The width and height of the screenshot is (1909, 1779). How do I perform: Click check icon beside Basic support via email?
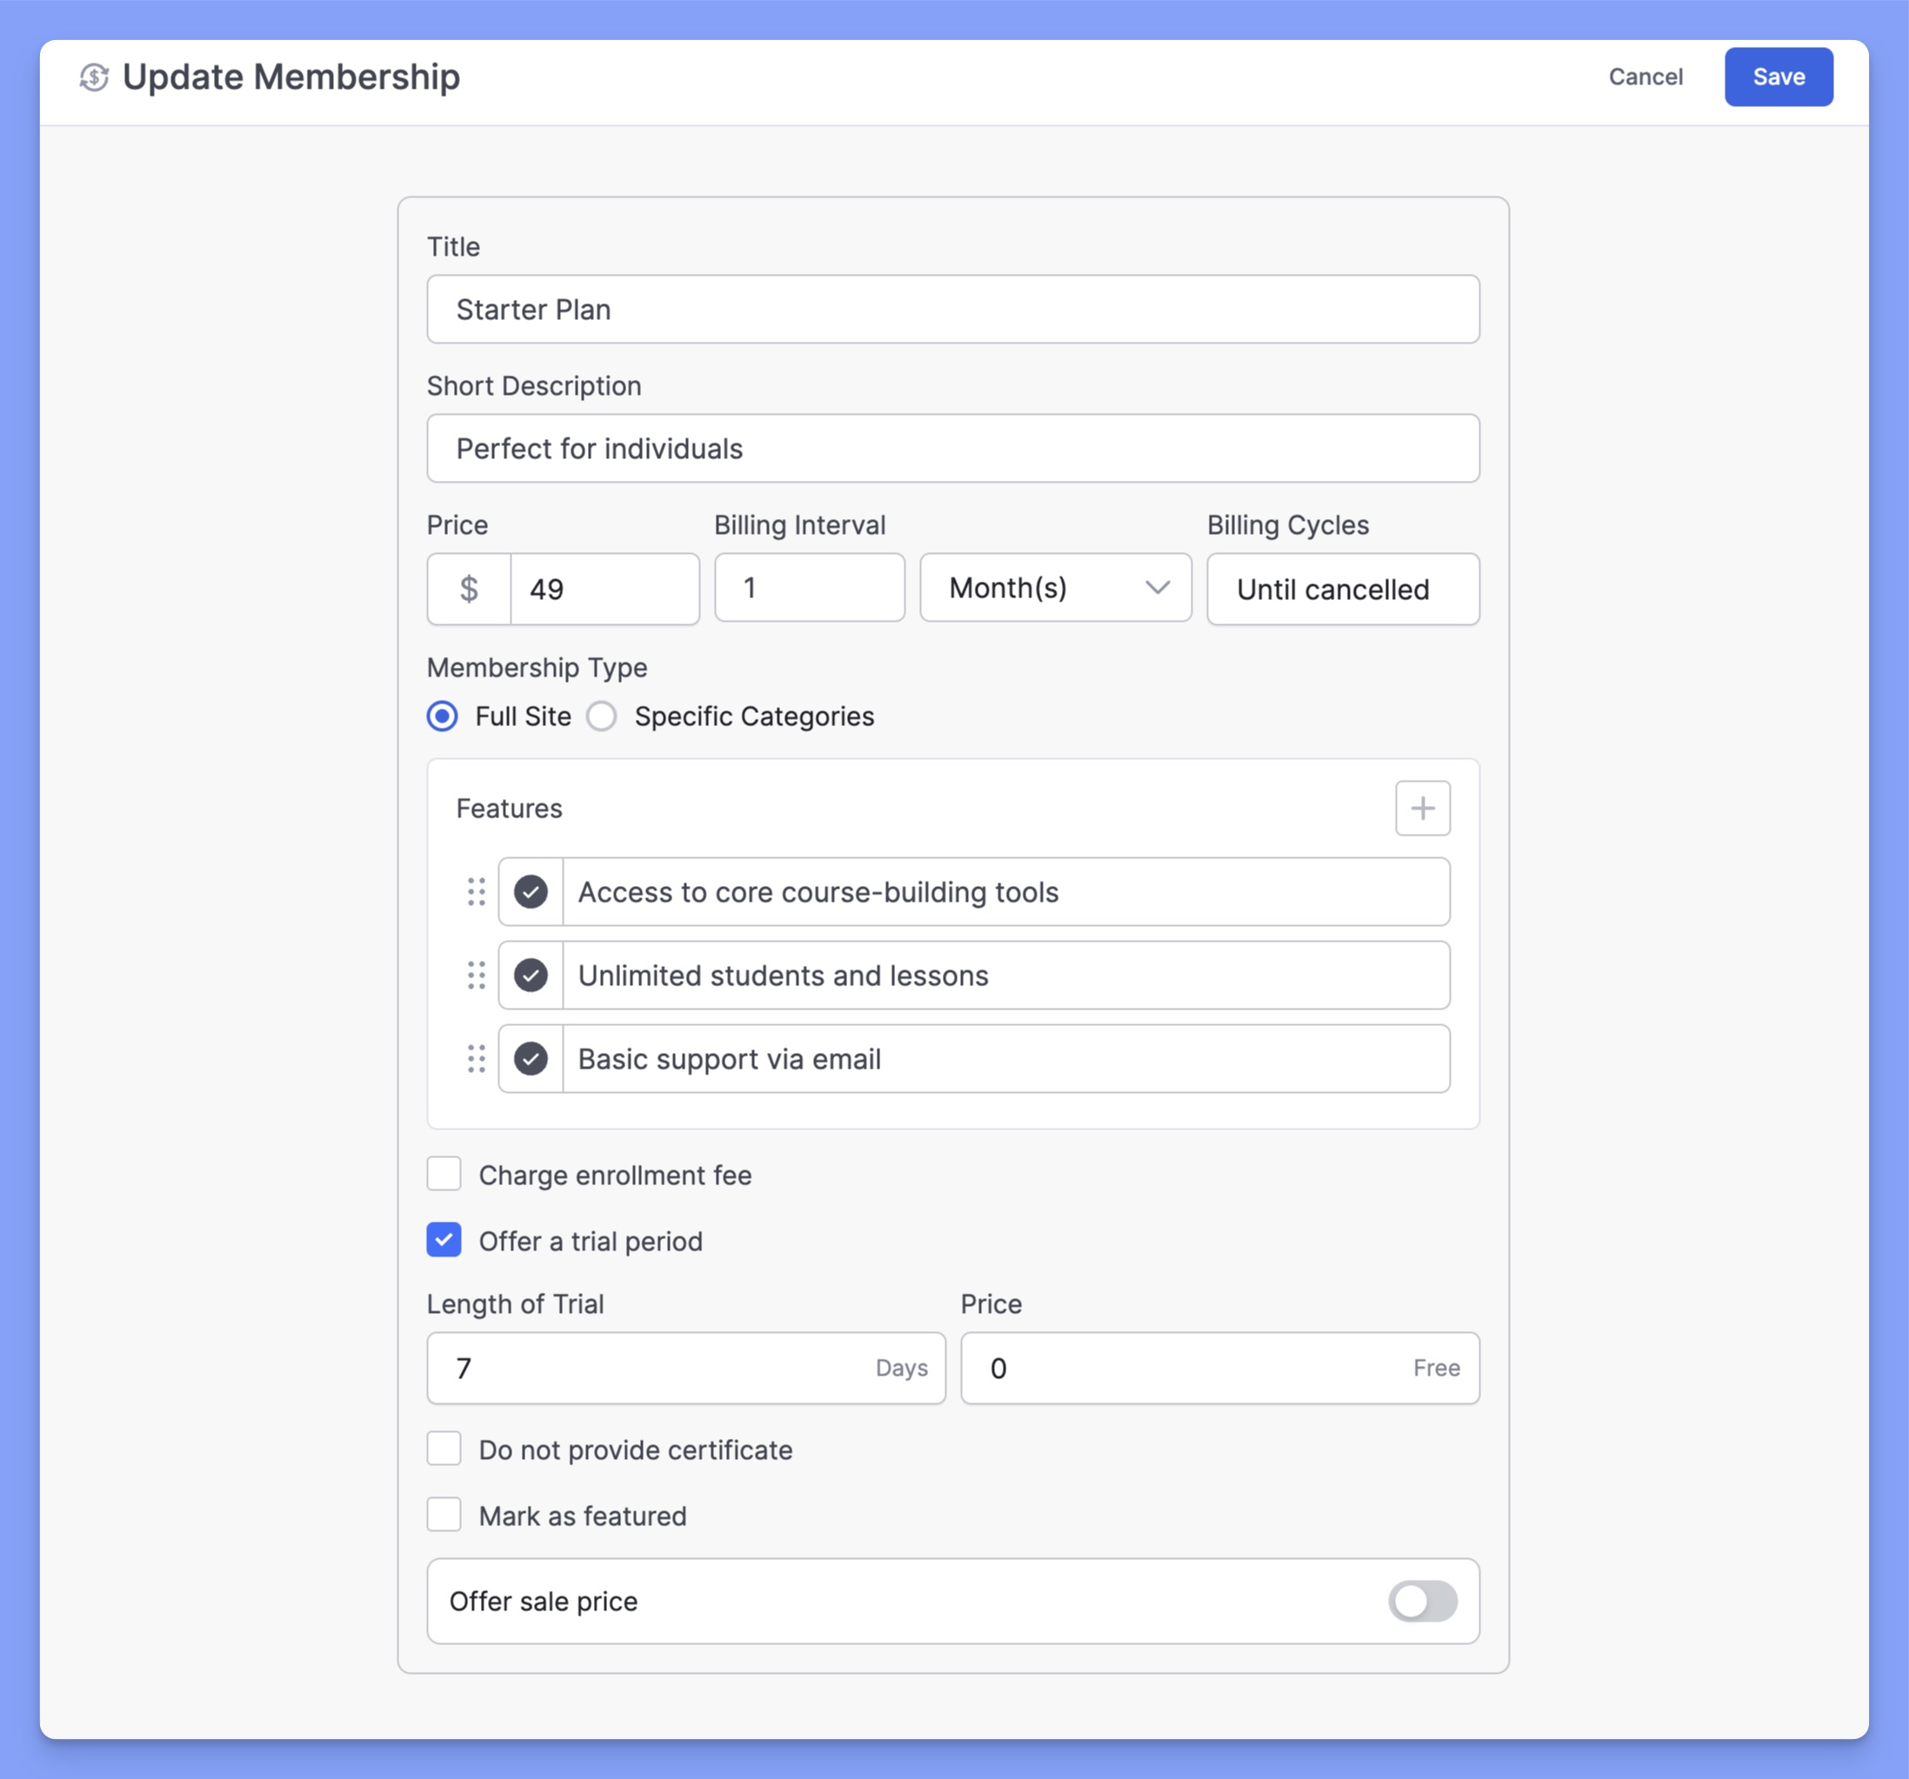531,1059
